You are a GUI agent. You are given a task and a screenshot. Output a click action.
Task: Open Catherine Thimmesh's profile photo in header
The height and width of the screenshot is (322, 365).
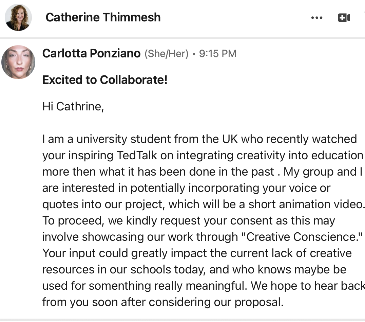pos(18,17)
